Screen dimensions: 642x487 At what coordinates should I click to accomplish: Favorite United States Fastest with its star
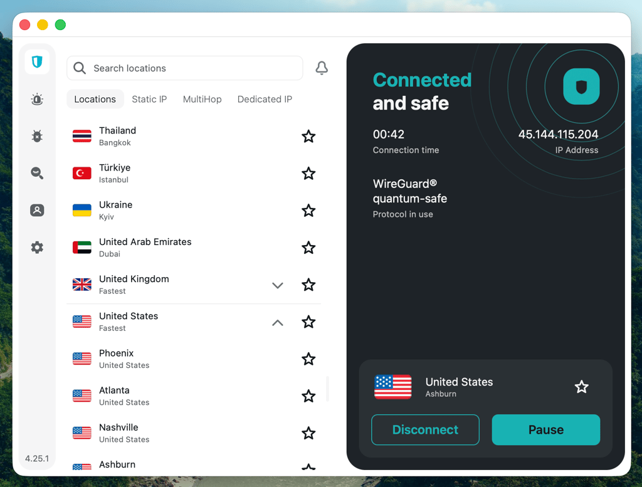point(308,322)
